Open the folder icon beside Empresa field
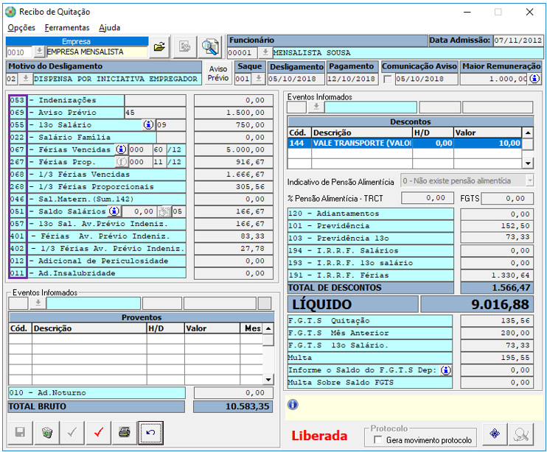The width and height of the screenshot is (547, 452). tap(159, 46)
